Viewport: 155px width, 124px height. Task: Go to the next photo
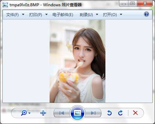pos(93,113)
